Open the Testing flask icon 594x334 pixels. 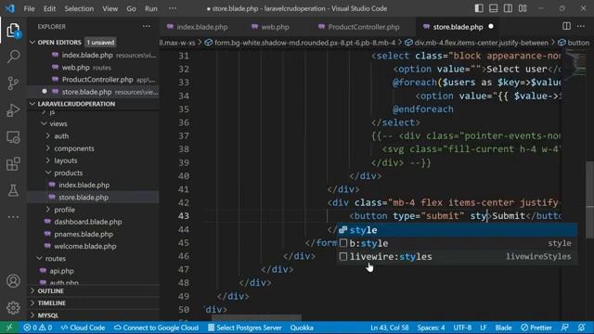point(13,190)
